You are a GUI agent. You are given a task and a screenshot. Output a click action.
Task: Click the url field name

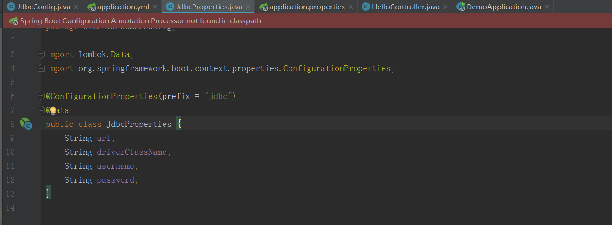pyautogui.click(x=103, y=138)
